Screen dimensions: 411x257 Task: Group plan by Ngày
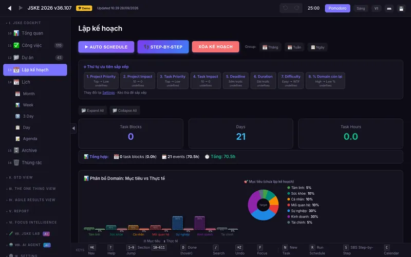click(317, 47)
